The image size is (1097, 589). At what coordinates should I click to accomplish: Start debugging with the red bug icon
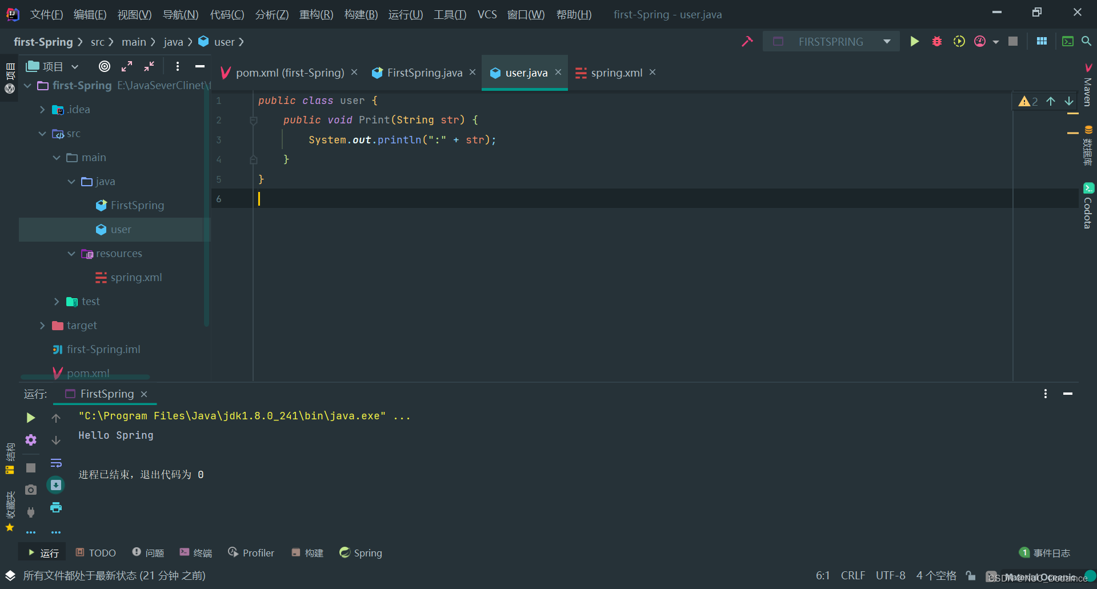(937, 42)
